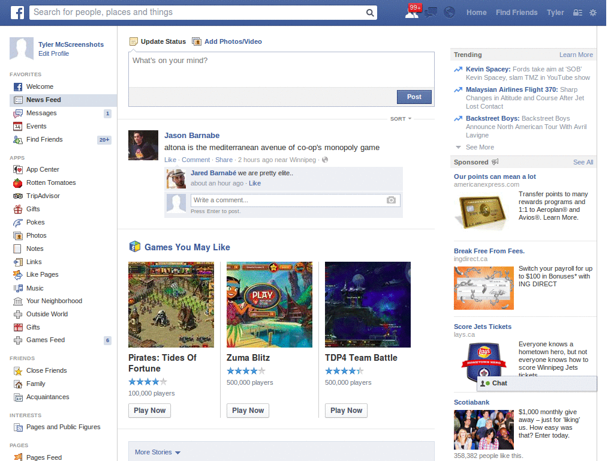Click the Facebook logo icon
The width and height of the screenshot is (614, 461).
[17, 13]
